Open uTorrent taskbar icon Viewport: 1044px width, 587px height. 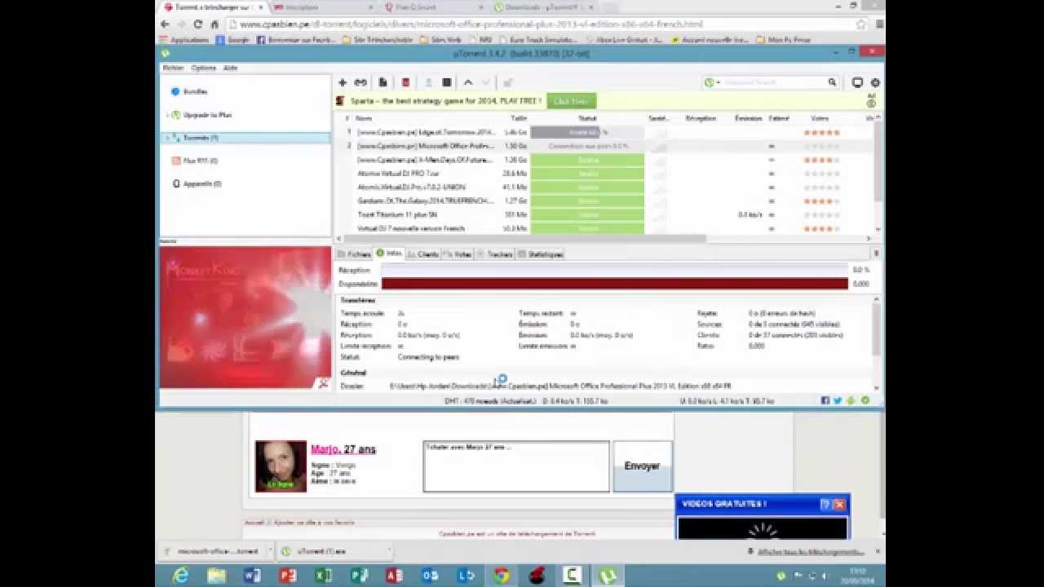point(608,576)
